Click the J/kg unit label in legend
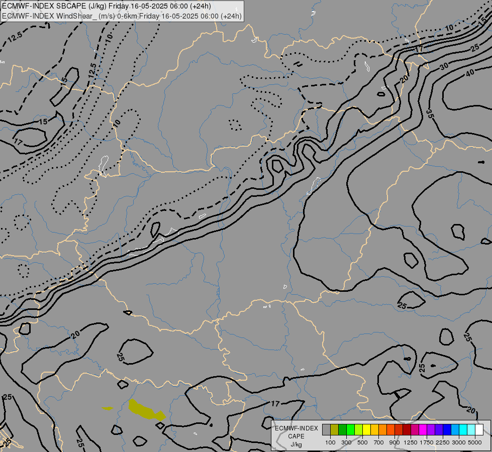 (296, 444)
